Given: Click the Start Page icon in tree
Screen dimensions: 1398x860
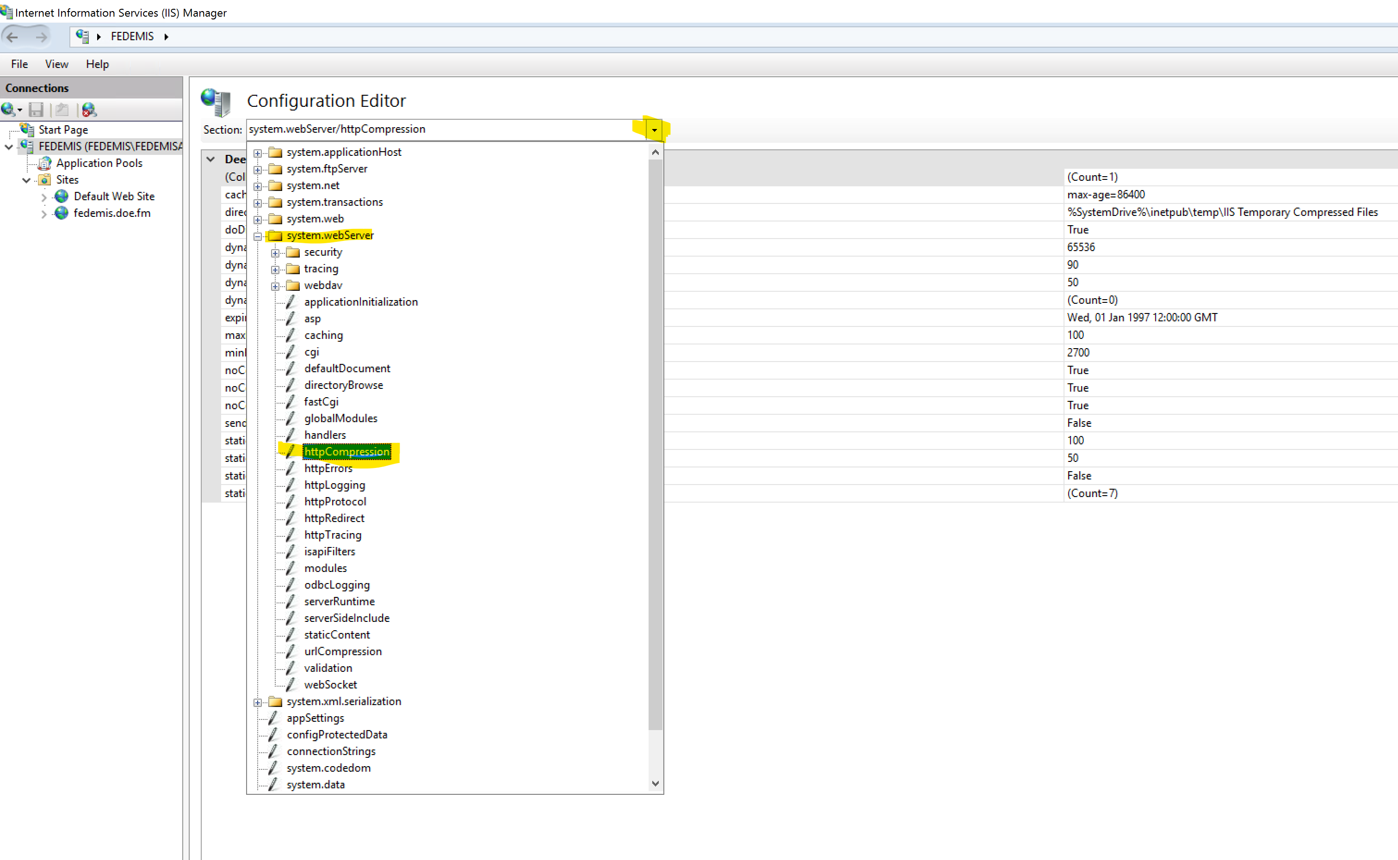Looking at the screenshot, I should point(27,129).
